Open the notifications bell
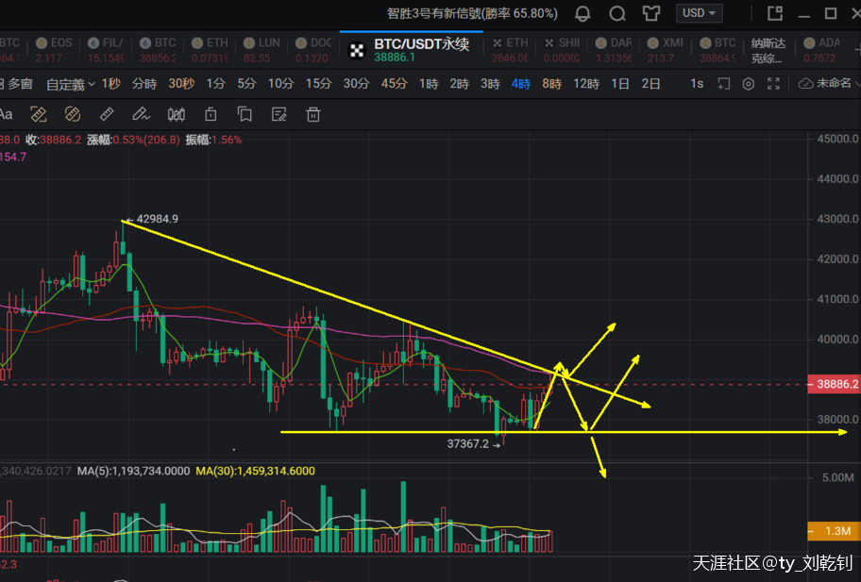This screenshot has width=861, height=582. click(x=583, y=14)
